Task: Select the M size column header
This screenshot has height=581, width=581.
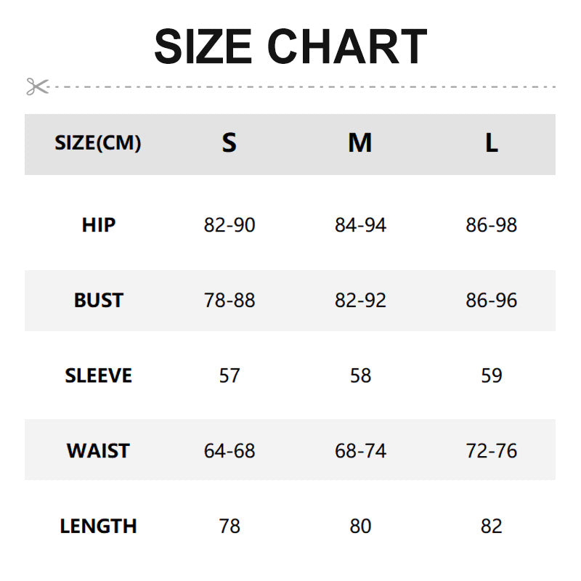Action: pos(360,143)
